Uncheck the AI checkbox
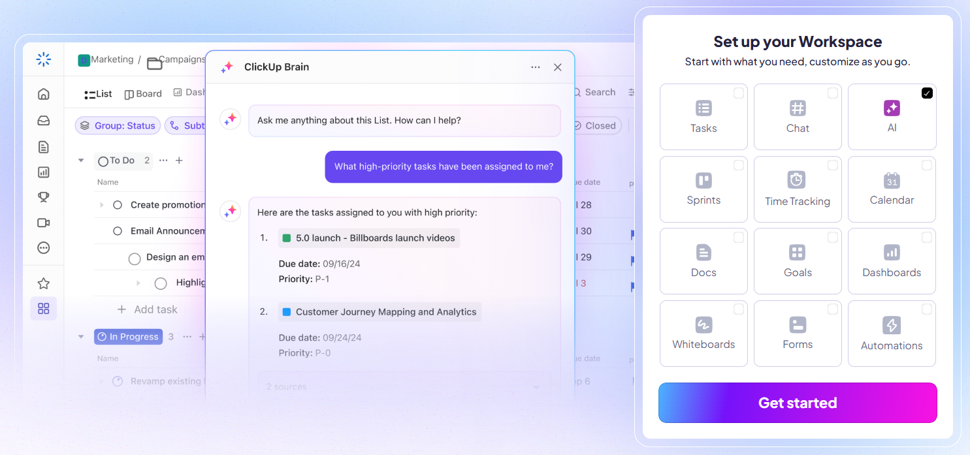The width and height of the screenshot is (970, 455). [x=927, y=93]
